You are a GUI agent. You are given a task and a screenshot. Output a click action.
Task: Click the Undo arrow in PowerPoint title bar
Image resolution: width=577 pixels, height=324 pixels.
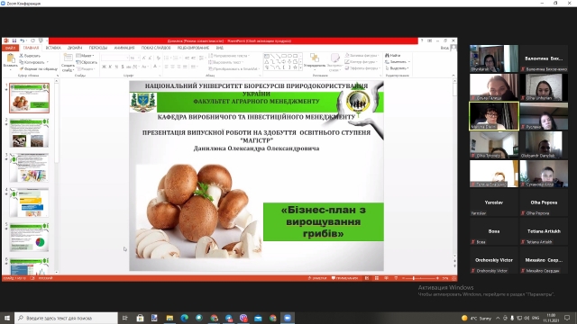[x=22, y=40]
